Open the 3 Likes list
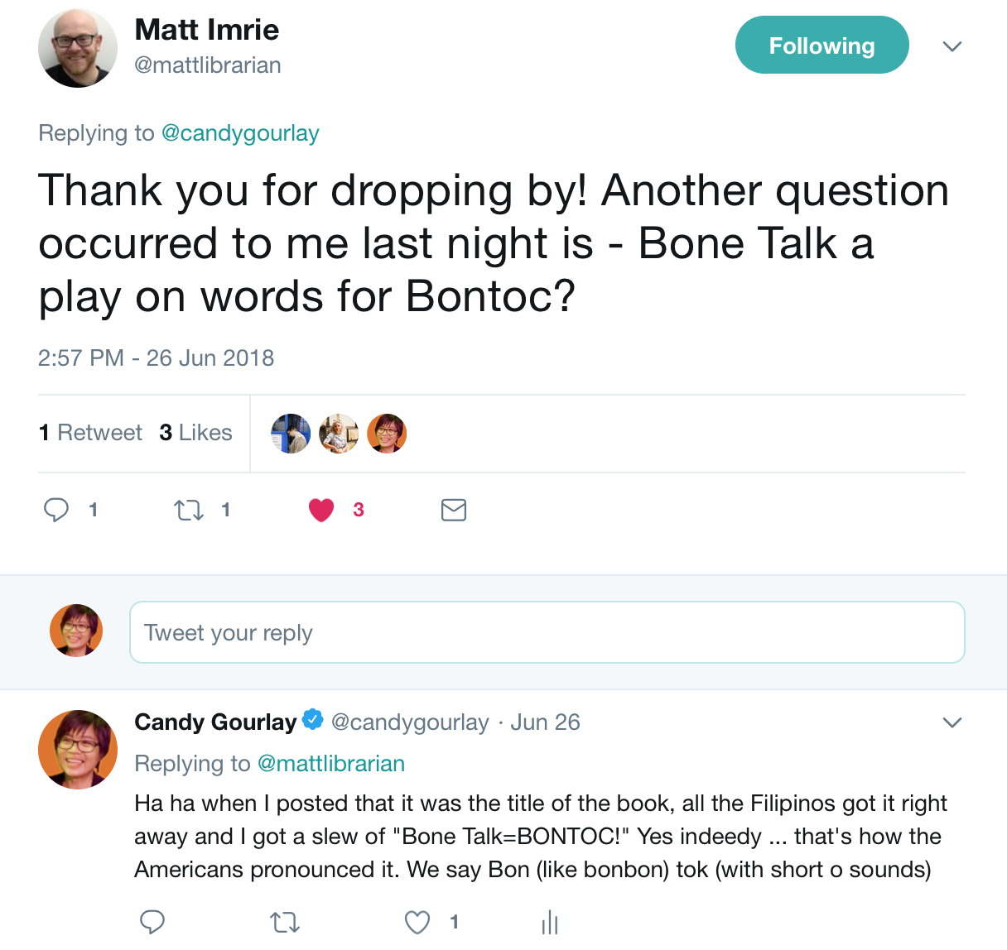The height and width of the screenshot is (950, 1007). 195,432
